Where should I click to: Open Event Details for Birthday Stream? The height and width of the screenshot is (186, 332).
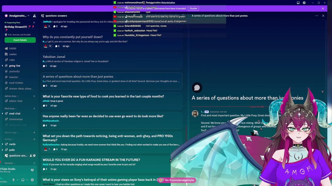point(20,40)
